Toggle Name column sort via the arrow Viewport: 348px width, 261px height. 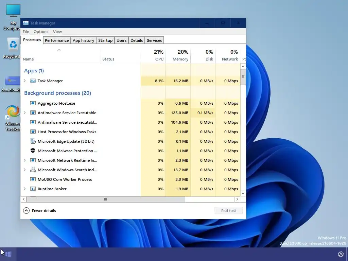pos(59,50)
